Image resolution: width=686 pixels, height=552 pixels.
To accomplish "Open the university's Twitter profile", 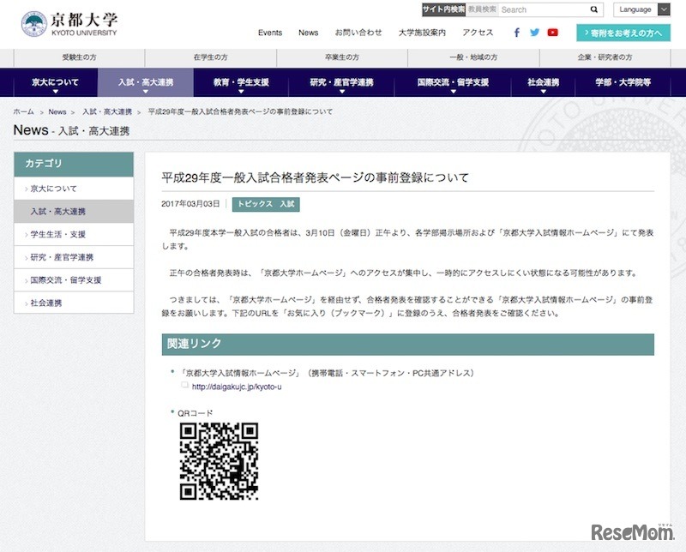I will (533, 33).
